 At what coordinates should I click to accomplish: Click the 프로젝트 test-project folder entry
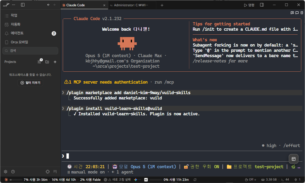pos(255,167)
